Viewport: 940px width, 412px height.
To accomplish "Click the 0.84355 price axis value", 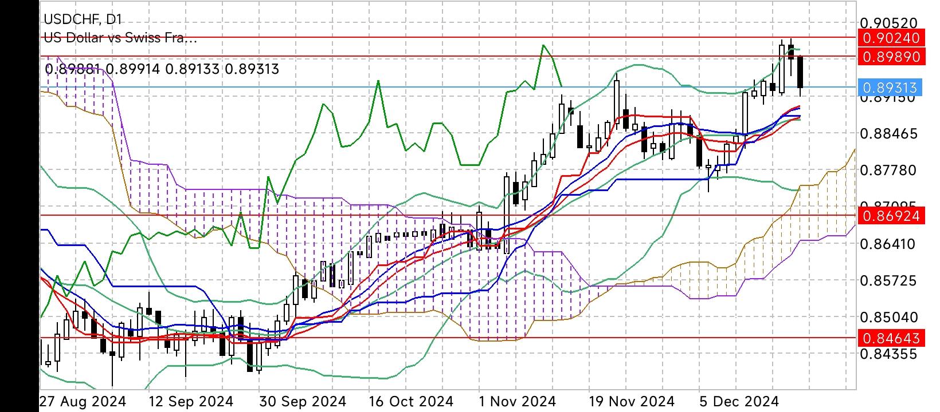I will 889,354.
